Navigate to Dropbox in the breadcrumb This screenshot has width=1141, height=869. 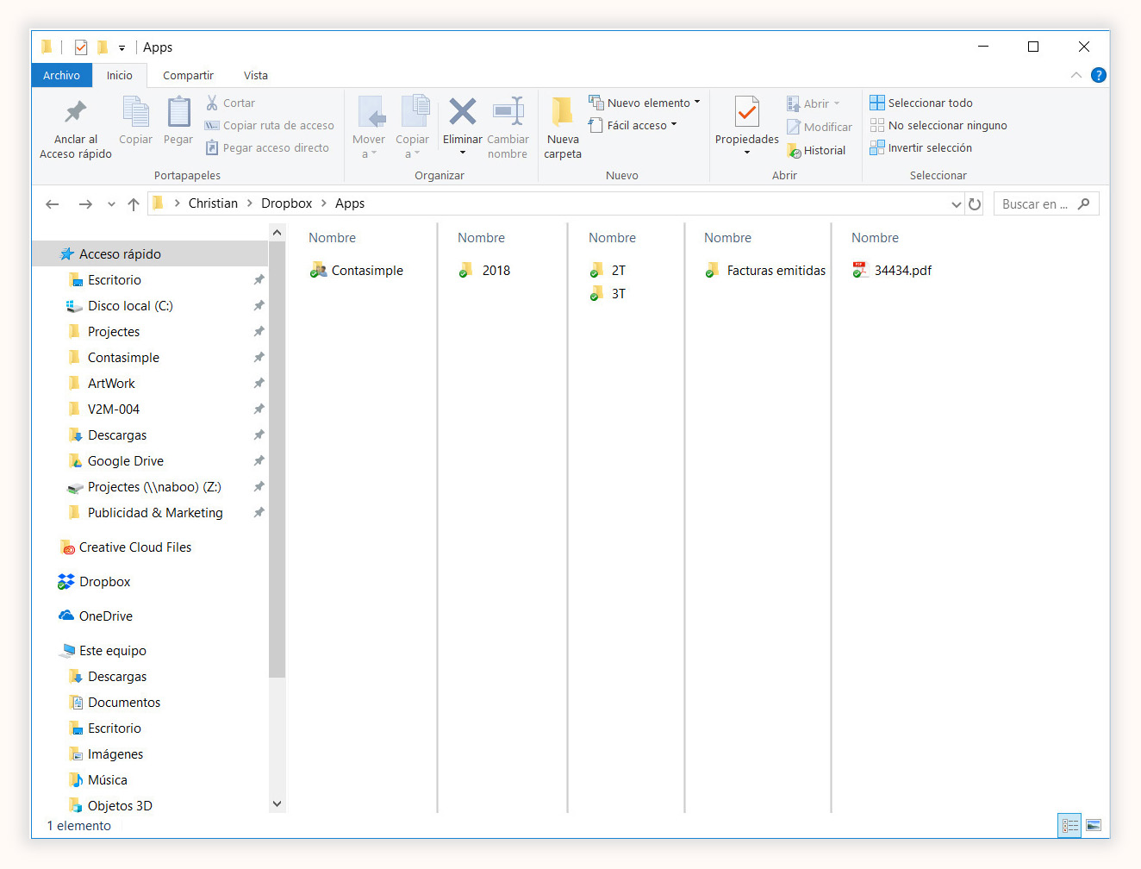(x=287, y=203)
